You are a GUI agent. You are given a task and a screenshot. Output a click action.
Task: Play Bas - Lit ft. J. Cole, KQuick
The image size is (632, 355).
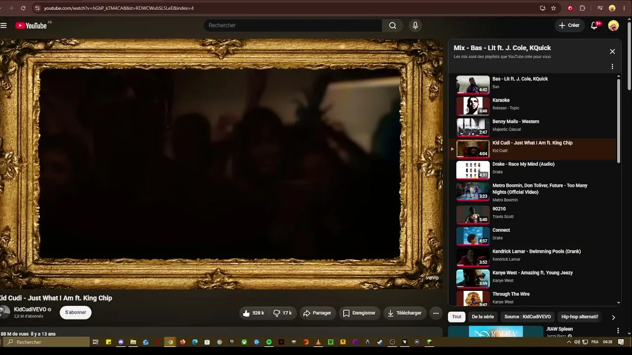532,85
